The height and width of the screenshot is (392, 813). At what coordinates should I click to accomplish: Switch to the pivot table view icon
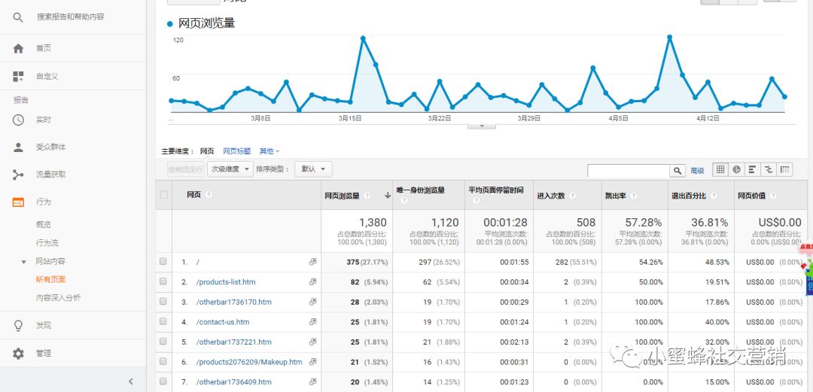784,169
